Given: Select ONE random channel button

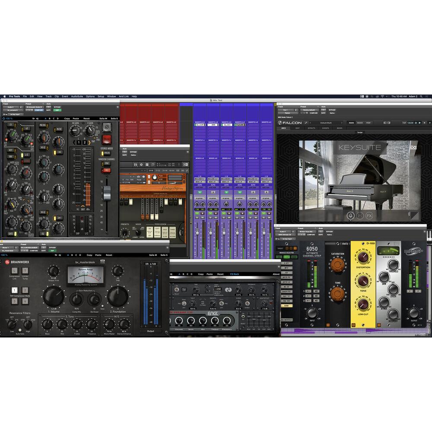Looking at the screenshot, I should [107, 163].
